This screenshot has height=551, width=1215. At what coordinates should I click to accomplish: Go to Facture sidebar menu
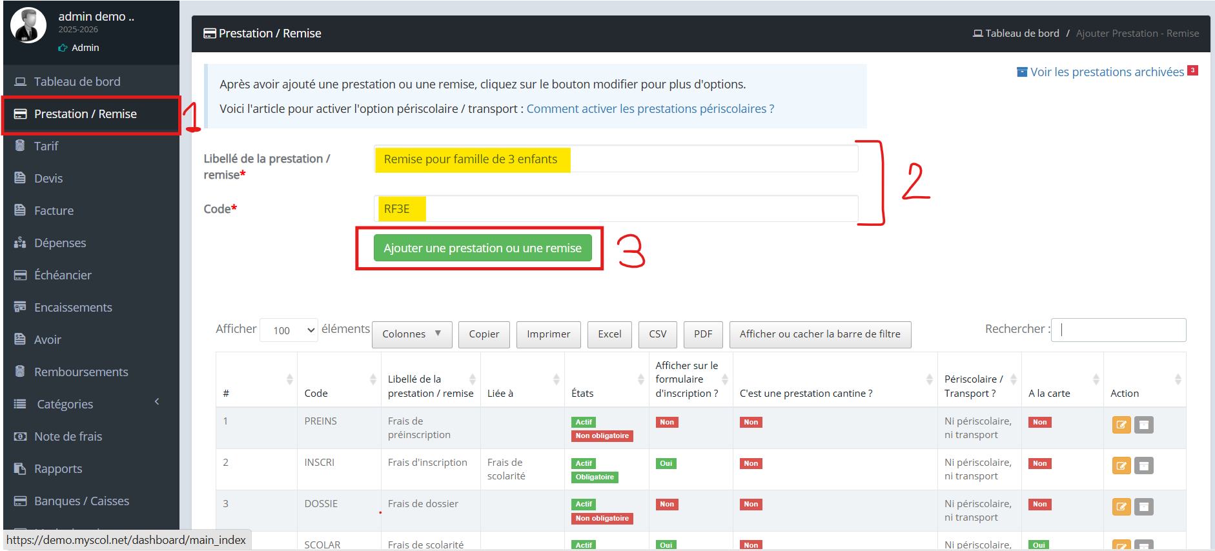point(54,210)
